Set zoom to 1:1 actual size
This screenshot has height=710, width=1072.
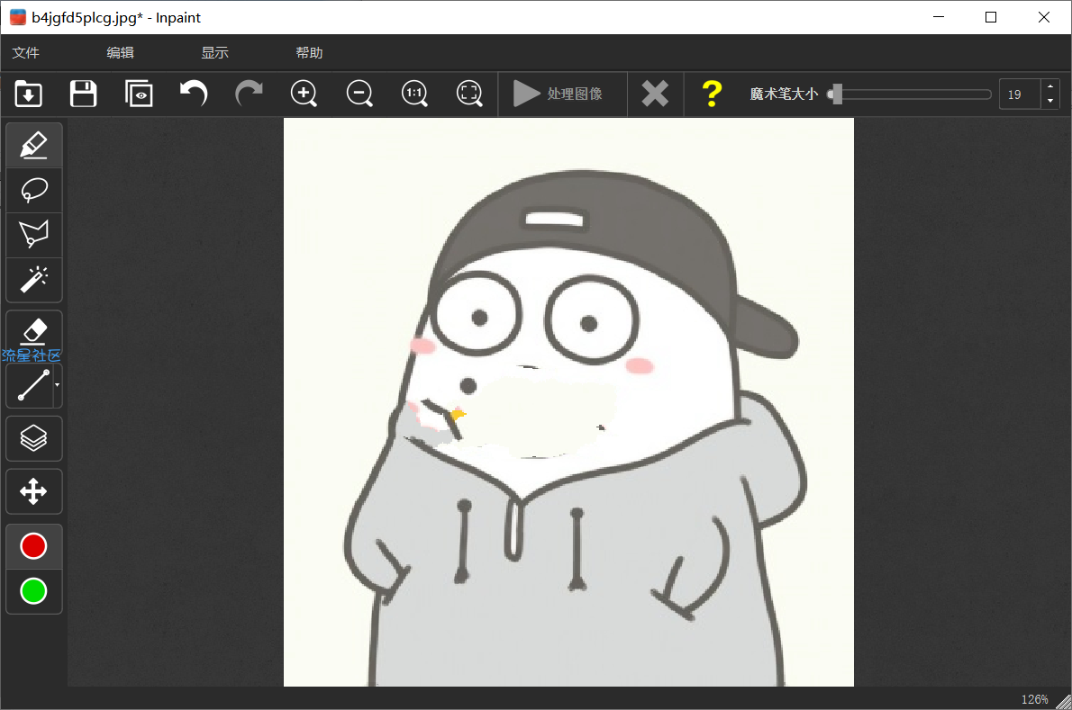tap(414, 94)
